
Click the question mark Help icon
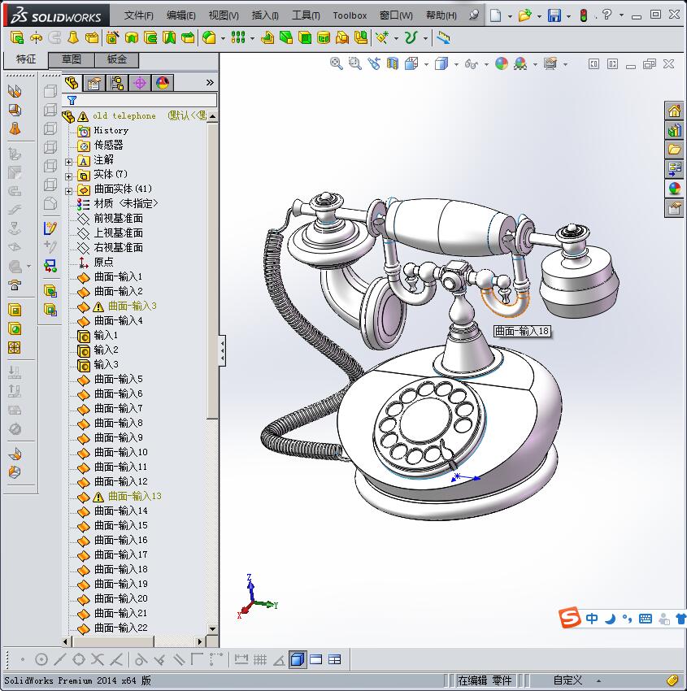pyautogui.click(x=607, y=15)
